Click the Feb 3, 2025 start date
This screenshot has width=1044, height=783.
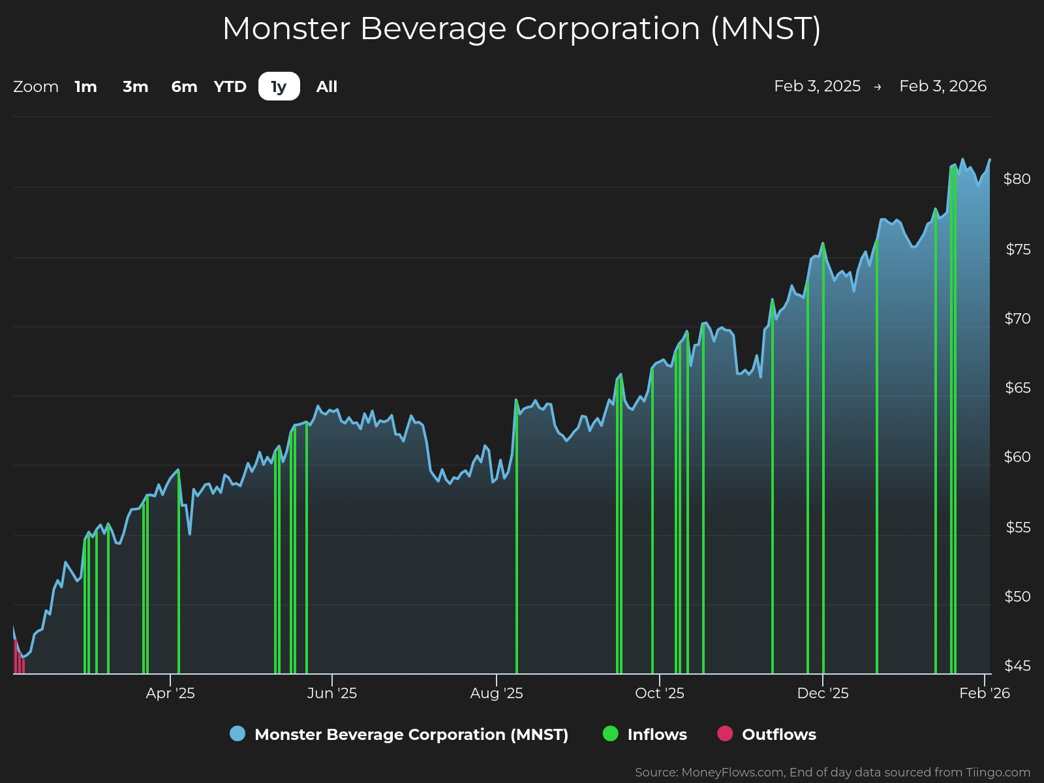tap(817, 86)
